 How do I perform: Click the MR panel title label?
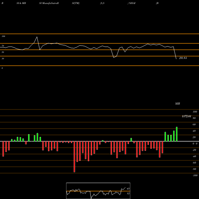(178, 103)
